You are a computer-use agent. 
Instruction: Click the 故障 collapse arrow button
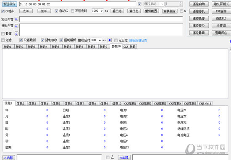click(124, 157)
